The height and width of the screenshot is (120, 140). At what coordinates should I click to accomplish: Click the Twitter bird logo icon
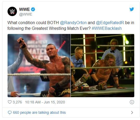click(132, 9)
